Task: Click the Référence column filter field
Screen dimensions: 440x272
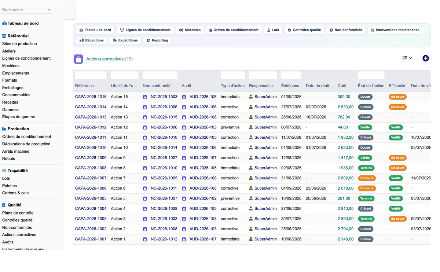Action: pyautogui.click(x=91, y=75)
